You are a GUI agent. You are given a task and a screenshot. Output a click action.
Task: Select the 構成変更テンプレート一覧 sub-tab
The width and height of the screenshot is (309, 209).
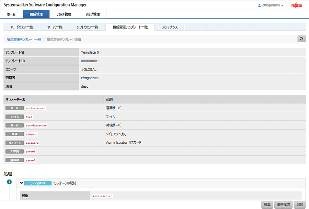pyautogui.click(x=130, y=27)
